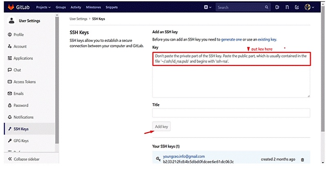Expand the new item dropdown arrow

tap(210, 7)
